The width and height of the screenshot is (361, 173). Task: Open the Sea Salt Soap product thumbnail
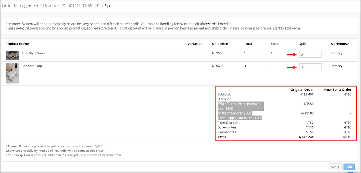(x=12, y=73)
